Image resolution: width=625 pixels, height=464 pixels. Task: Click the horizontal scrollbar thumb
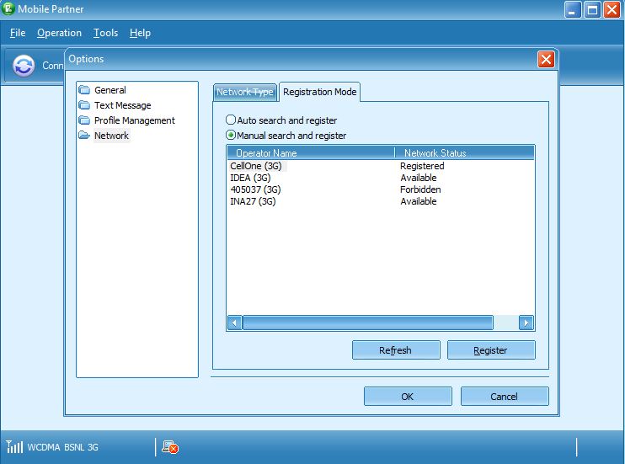tap(367, 323)
